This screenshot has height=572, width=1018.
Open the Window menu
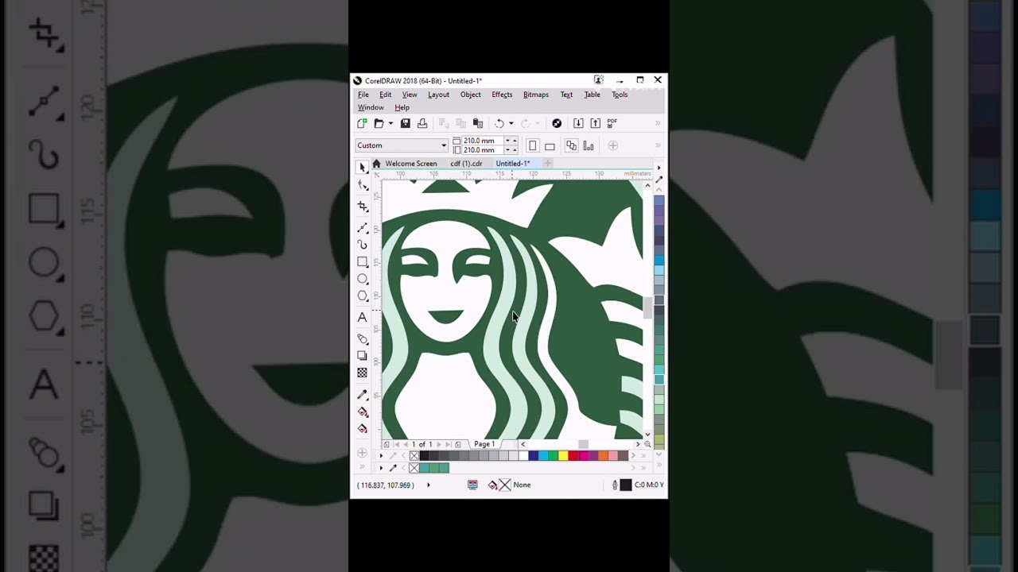tap(371, 108)
